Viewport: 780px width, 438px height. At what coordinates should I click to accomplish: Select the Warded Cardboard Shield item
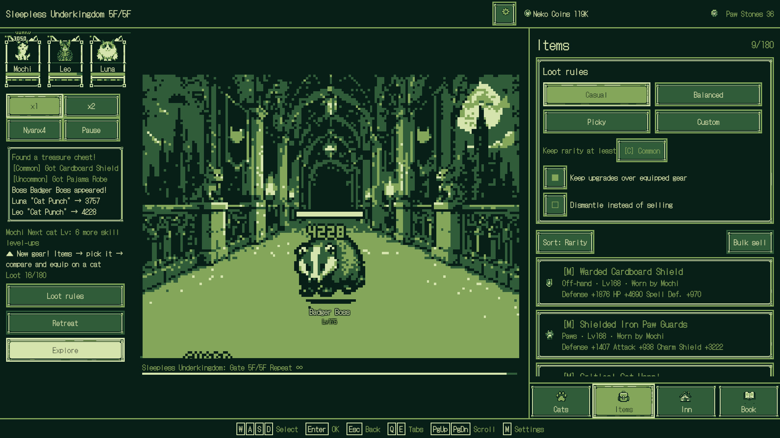click(x=655, y=282)
